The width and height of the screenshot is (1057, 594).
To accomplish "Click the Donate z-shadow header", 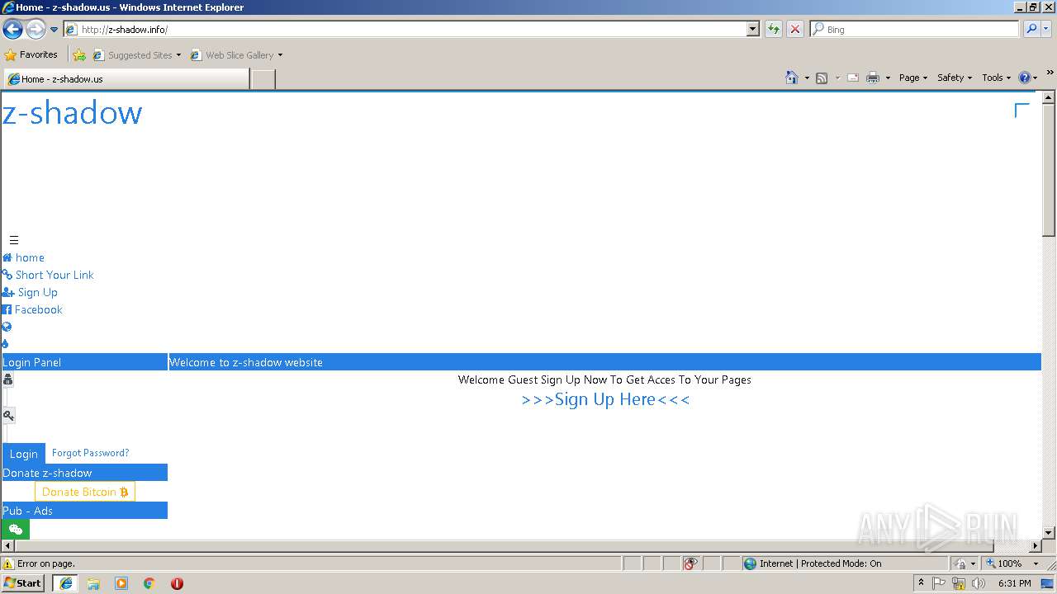I will (85, 473).
